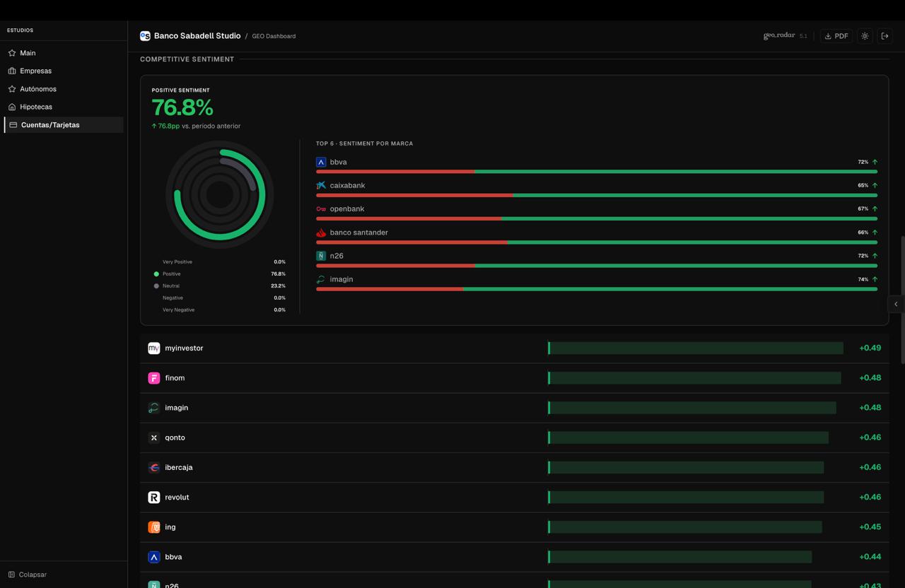Image resolution: width=905 pixels, height=588 pixels.
Task: Toggle the Positive legend dot
Action: 156,274
